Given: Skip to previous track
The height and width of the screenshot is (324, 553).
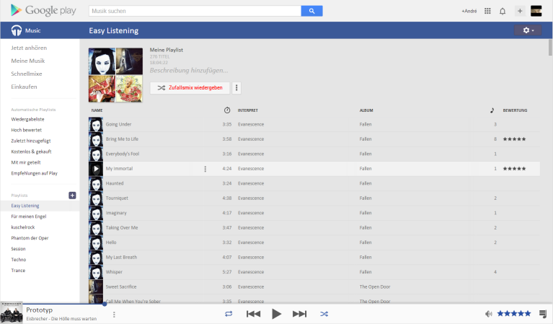Looking at the screenshot, I should (253, 314).
